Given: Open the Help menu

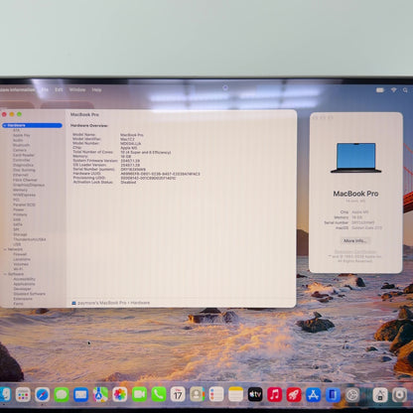Looking at the screenshot, I should tap(96, 89).
